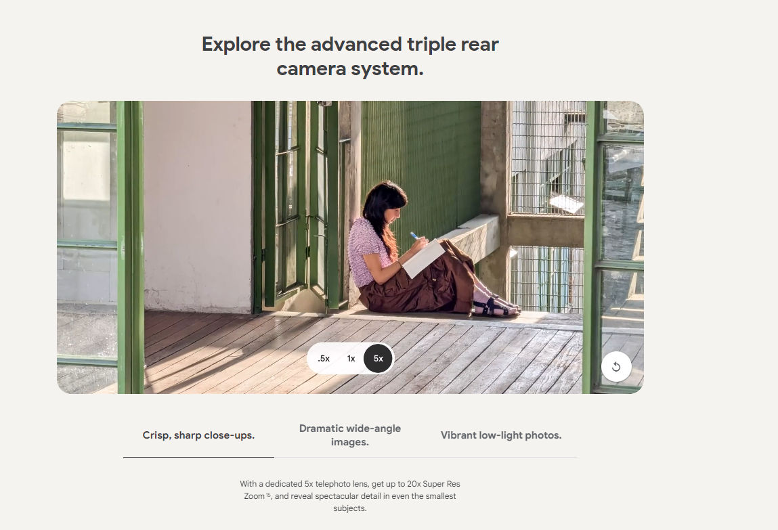778x530 pixels.
Task: Click the wire mesh window in photo
Action: [x=548, y=158]
